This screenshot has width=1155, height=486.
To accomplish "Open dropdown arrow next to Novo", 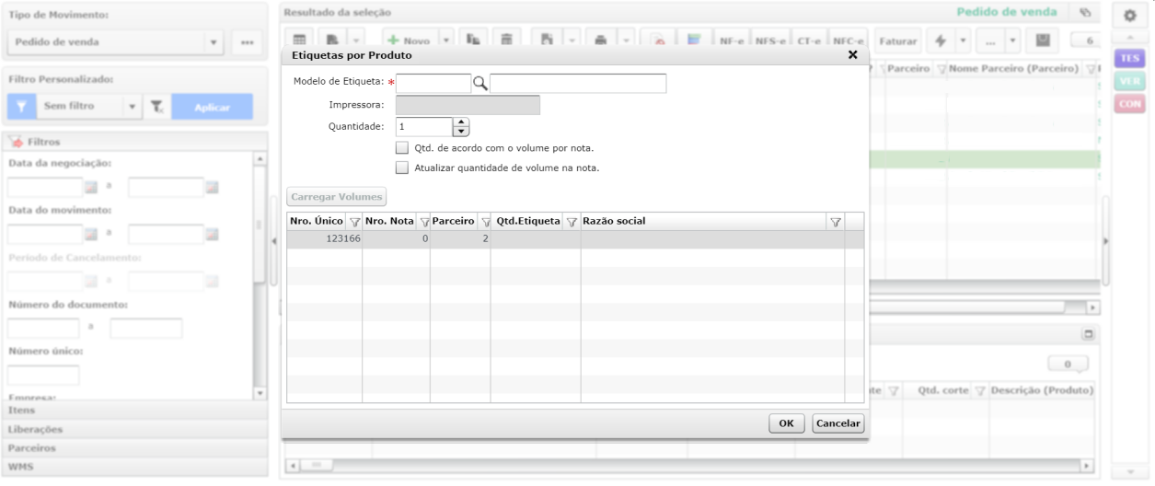I will (x=445, y=40).
